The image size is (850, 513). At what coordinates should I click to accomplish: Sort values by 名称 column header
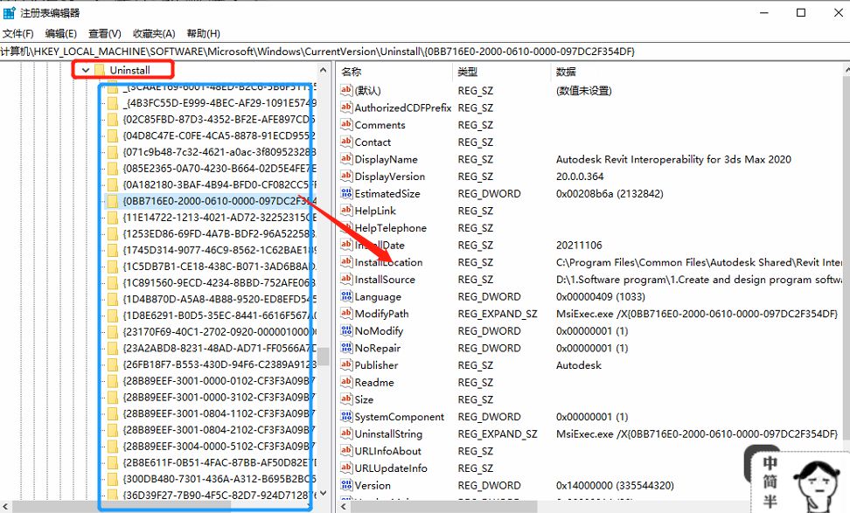coord(352,72)
